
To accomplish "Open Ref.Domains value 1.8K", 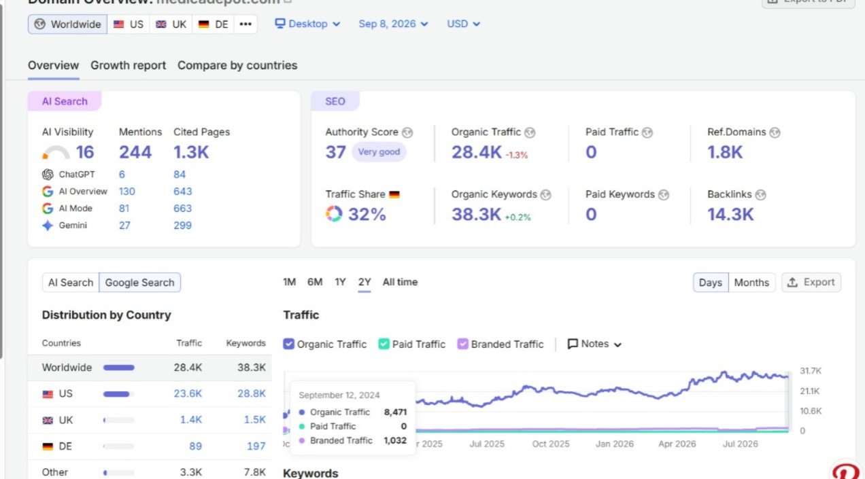I will [725, 152].
